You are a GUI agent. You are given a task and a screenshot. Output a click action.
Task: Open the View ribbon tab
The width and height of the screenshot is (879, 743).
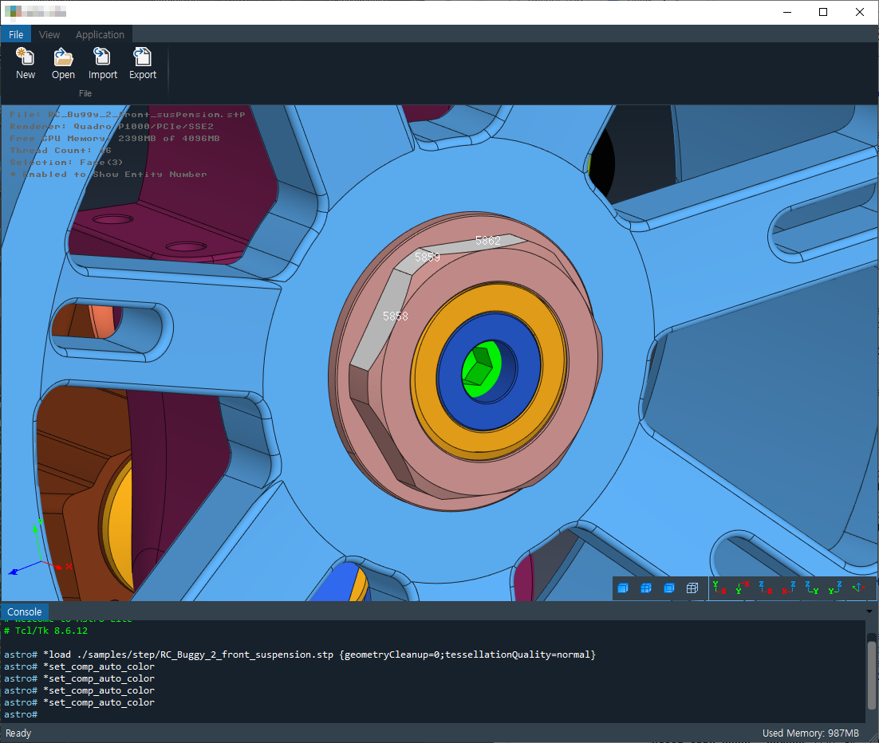click(x=49, y=34)
